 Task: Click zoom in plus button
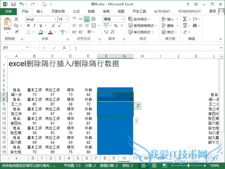coord(205,166)
